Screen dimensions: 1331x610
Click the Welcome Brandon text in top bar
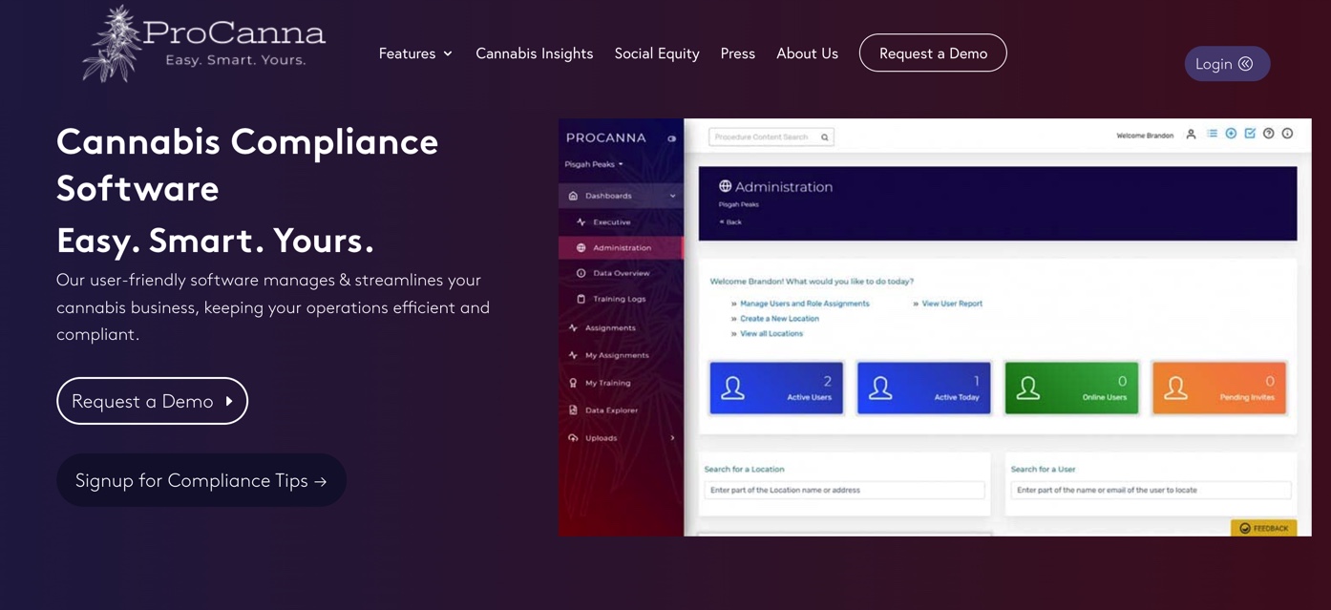[1145, 136]
